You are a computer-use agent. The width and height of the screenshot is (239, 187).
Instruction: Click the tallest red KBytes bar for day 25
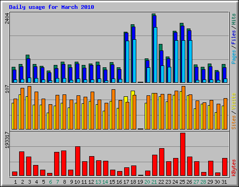pos(183,154)
